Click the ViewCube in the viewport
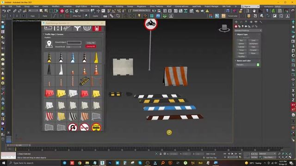The width and height of the screenshot is (296, 166). pos(224,28)
